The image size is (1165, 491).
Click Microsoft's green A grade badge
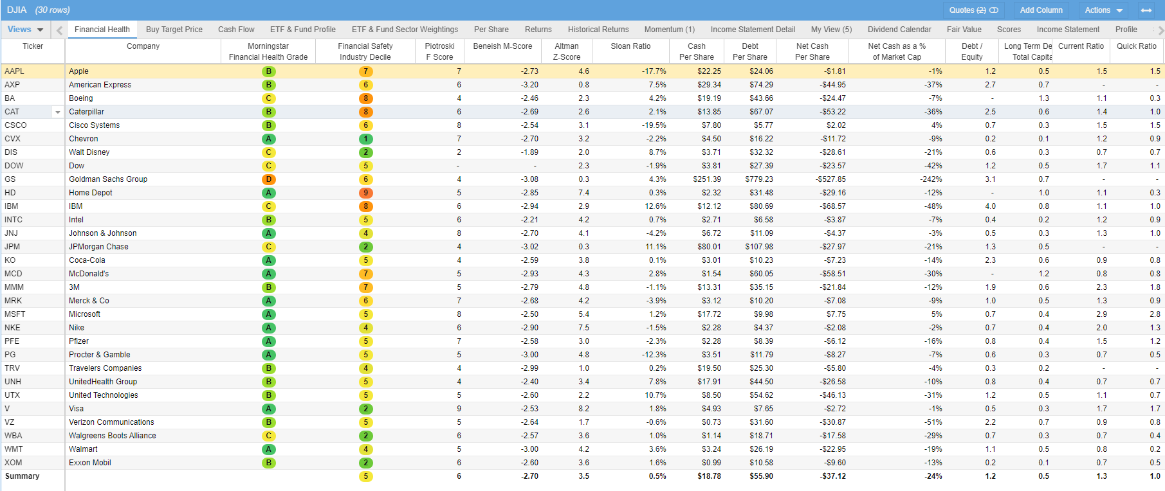[269, 314]
